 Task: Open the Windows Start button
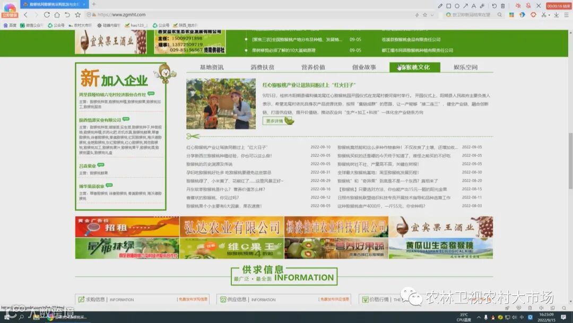click(7, 317)
